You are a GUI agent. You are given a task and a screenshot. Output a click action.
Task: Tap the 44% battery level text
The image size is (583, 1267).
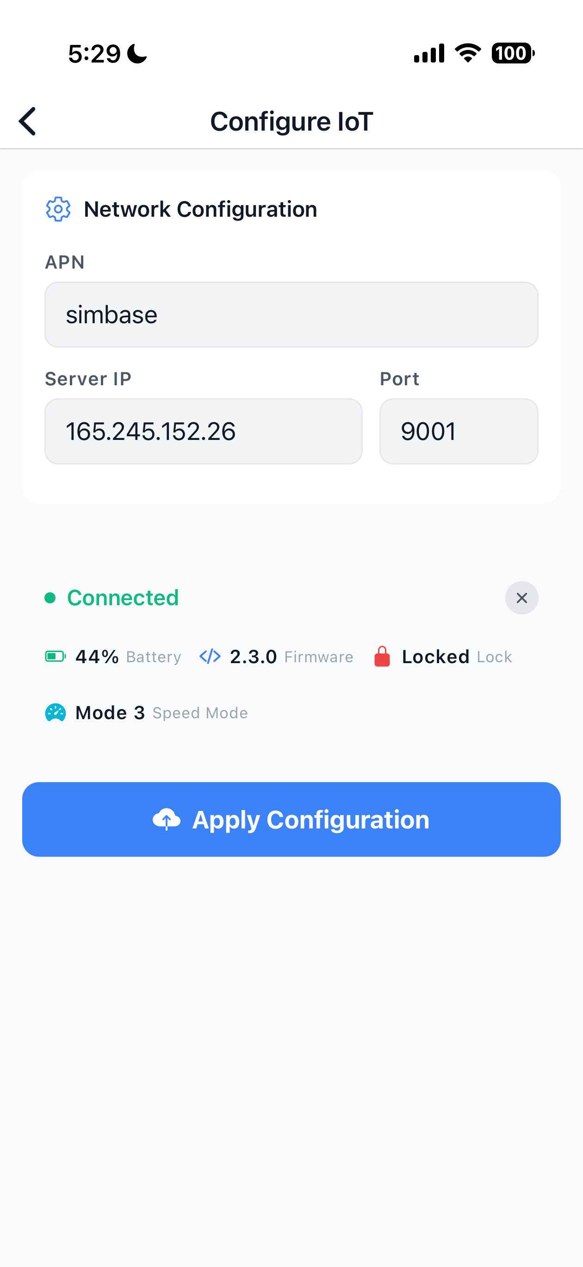tap(97, 657)
